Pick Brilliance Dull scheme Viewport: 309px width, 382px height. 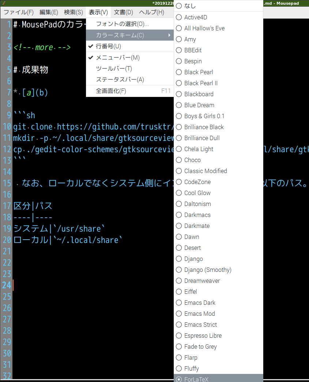[x=218, y=138]
